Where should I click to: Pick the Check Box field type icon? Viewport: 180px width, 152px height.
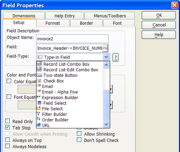coord(39,81)
